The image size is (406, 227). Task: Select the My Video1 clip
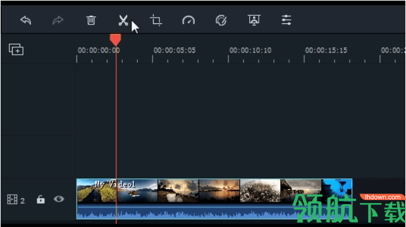(x=214, y=199)
